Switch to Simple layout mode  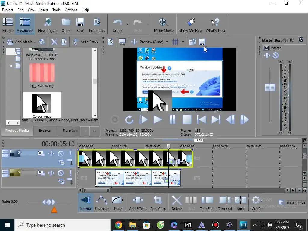tap(8, 25)
